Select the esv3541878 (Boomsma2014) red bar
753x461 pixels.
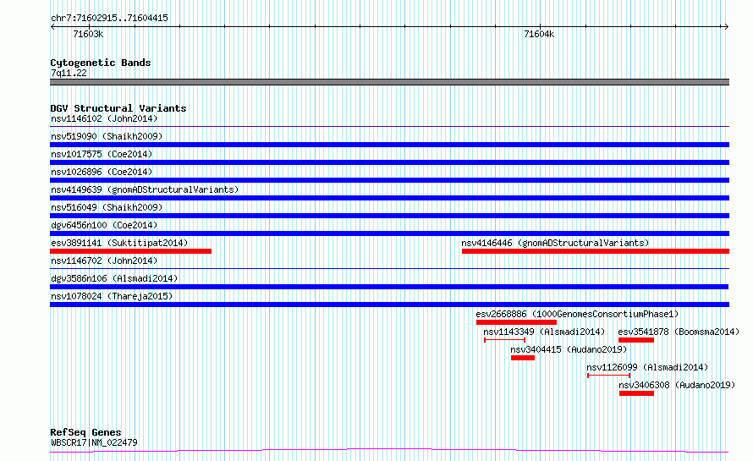point(636,340)
